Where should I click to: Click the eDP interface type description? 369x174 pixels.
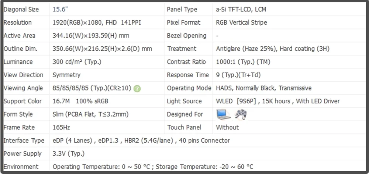pyautogui.click(x=141, y=141)
